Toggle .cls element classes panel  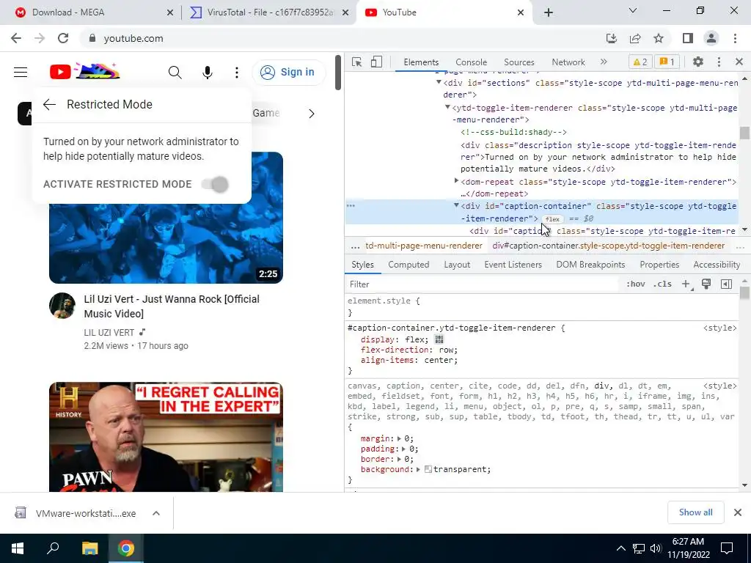[662, 284]
